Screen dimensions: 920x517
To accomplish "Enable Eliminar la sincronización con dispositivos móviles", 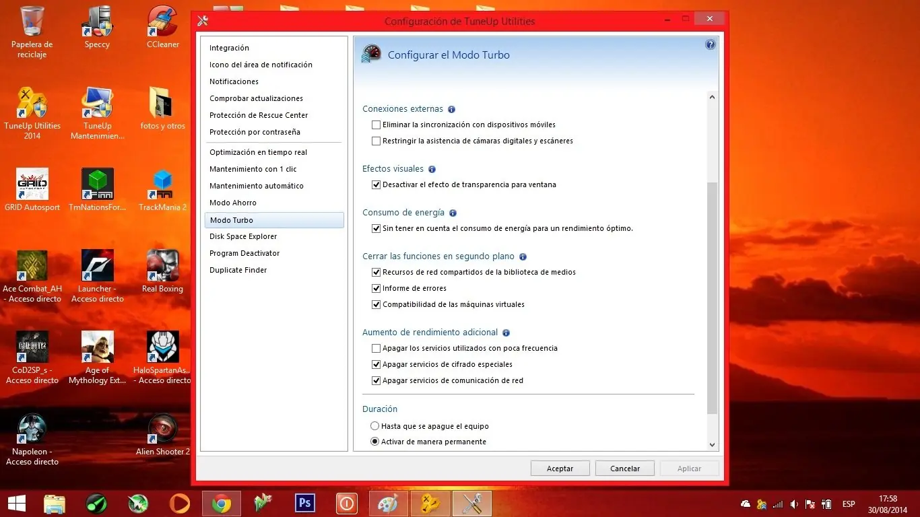I will [x=376, y=125].
